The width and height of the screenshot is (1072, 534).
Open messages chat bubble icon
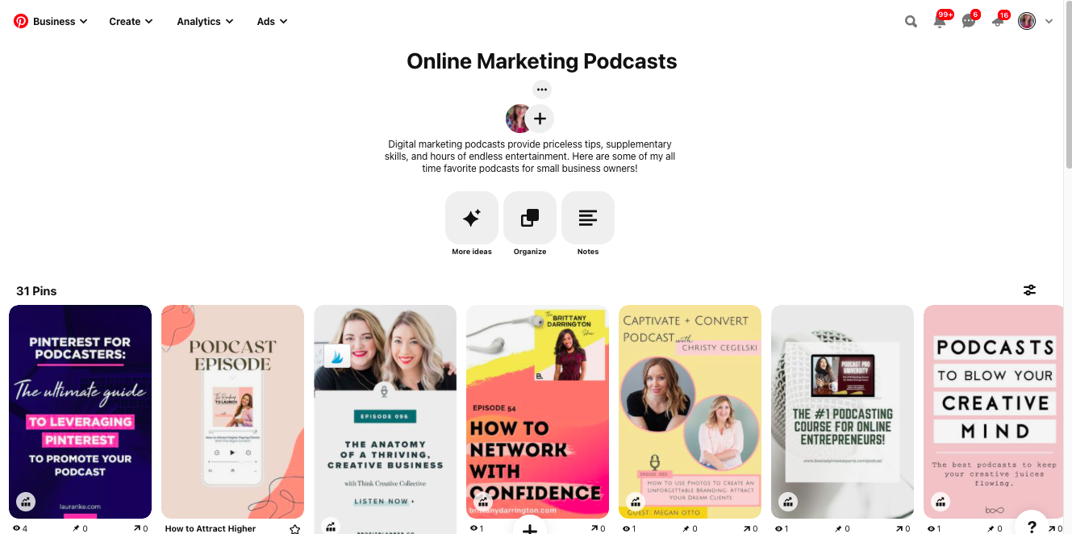[969, 22]
